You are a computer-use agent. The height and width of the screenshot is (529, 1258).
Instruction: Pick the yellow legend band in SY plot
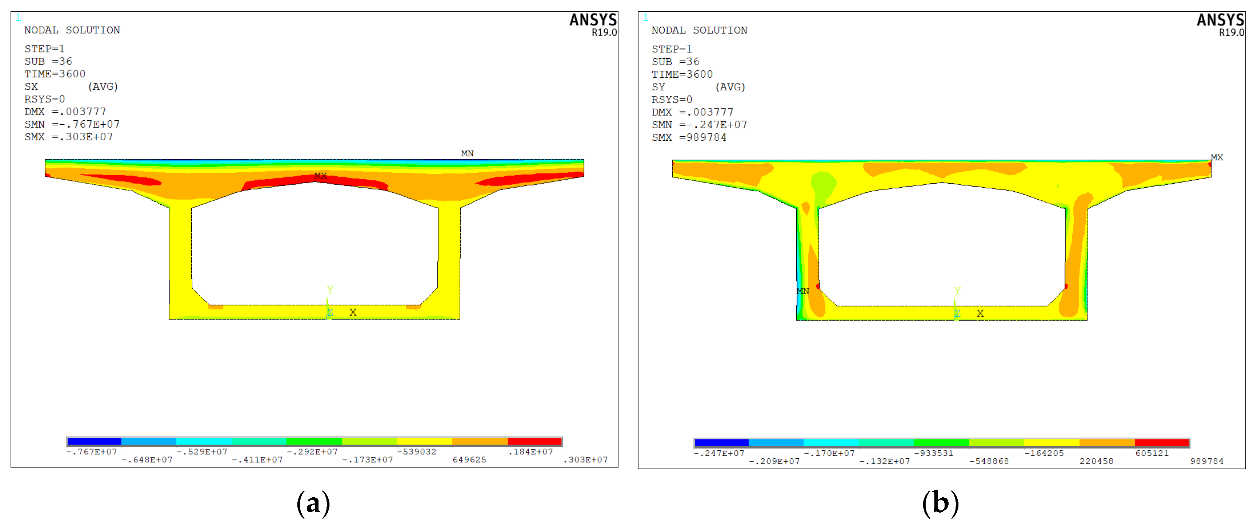pos(1051,443)
